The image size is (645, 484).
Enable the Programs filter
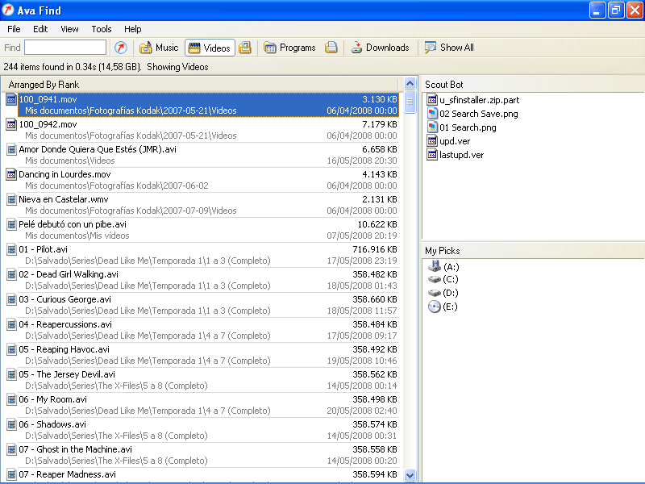click(x=289, y=47)
